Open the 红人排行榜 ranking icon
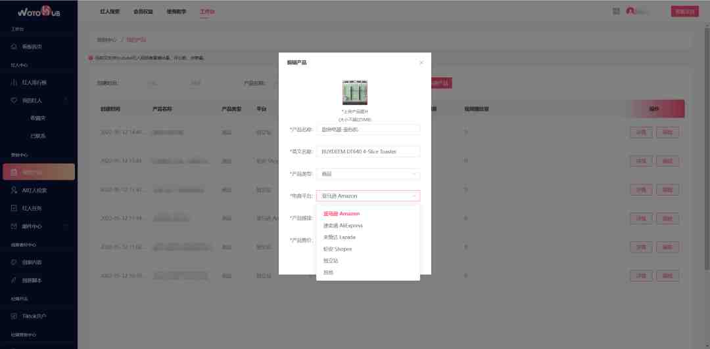The image size is (710, 349). (14, 83)
